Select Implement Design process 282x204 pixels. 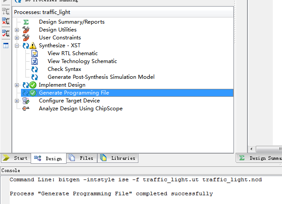(62, 85)
